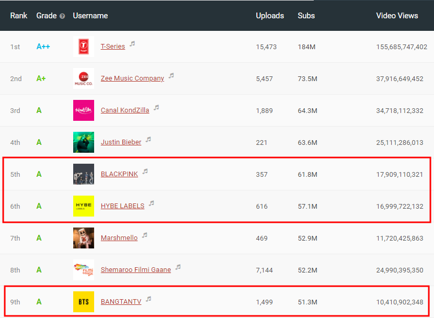Sort by the Grade column header
Viewport: 434px width, 318px height.
(x=47, y=16)
